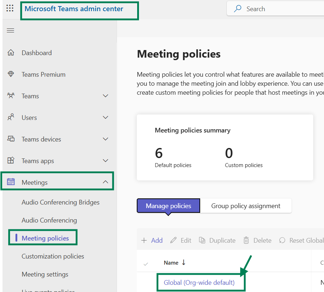Click the plus icon beside Add
The height and width of the screenshot is (292, 324).
point(144,241)
